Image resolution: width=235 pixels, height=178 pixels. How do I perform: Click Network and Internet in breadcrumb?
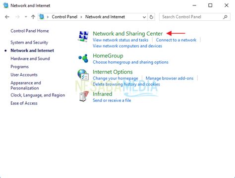[105, 17]
